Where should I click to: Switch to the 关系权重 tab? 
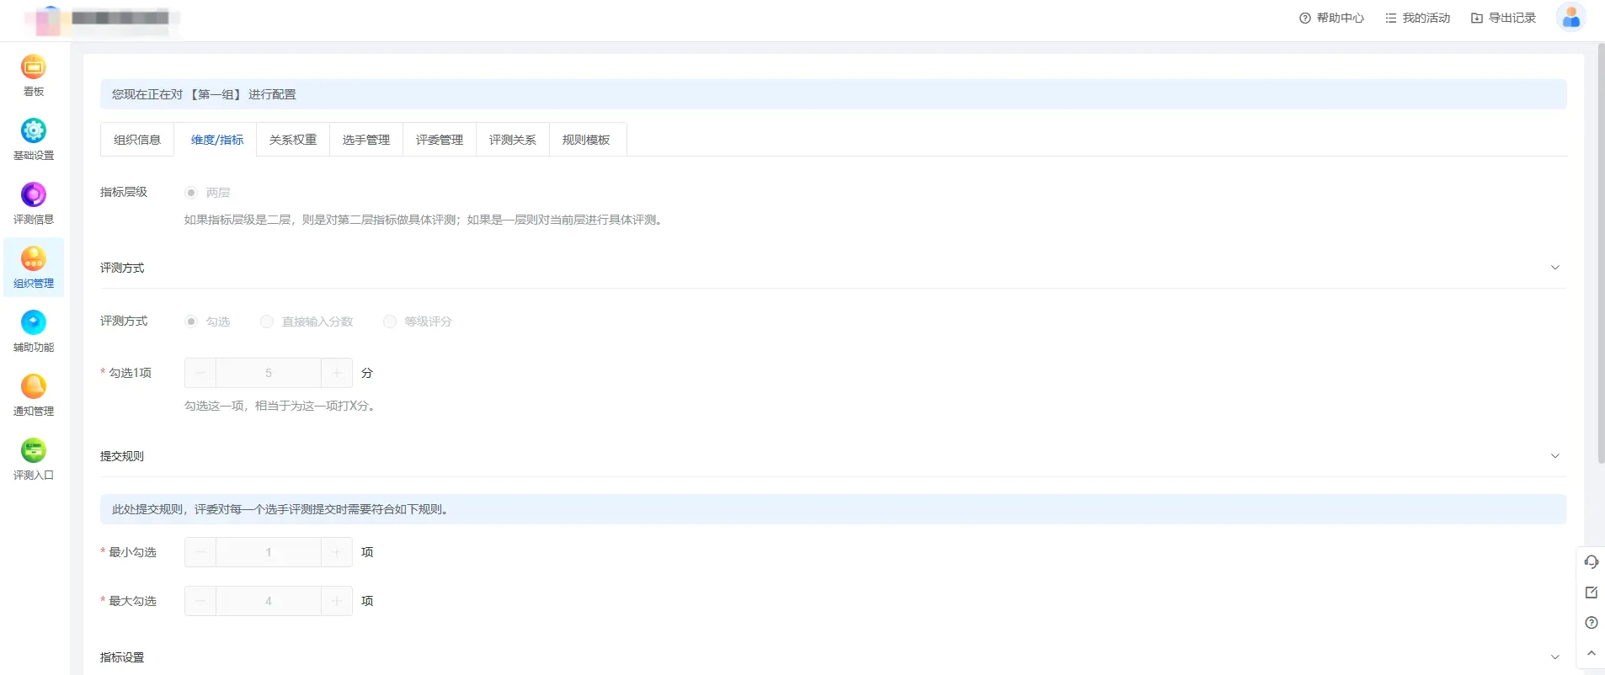click(293, 140)
